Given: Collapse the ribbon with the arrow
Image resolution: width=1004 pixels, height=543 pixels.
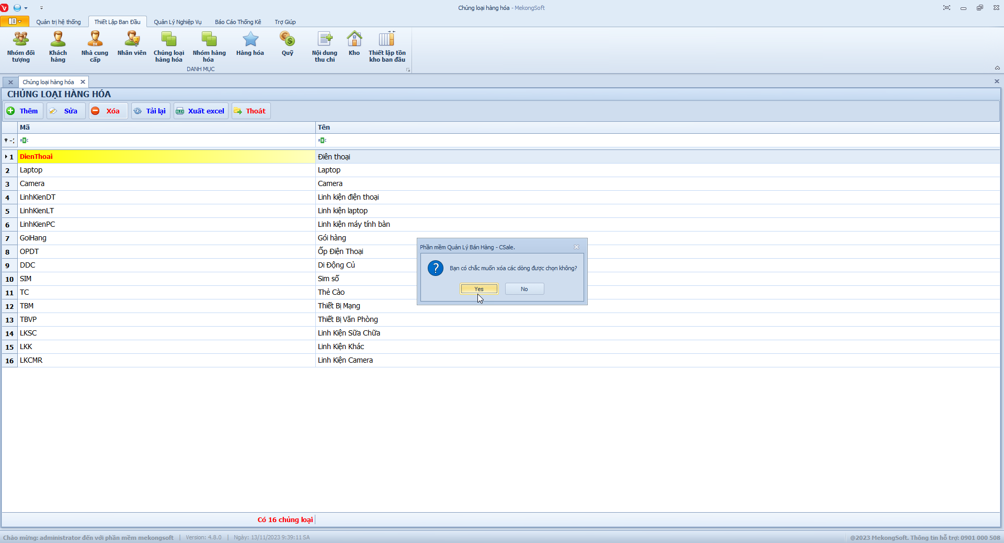Looking at the screenshot, I should point(997,68).
